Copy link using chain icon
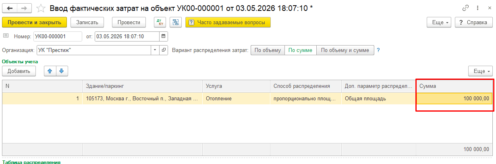This screenshot has height=164, width=496. (x=466, y=8)
